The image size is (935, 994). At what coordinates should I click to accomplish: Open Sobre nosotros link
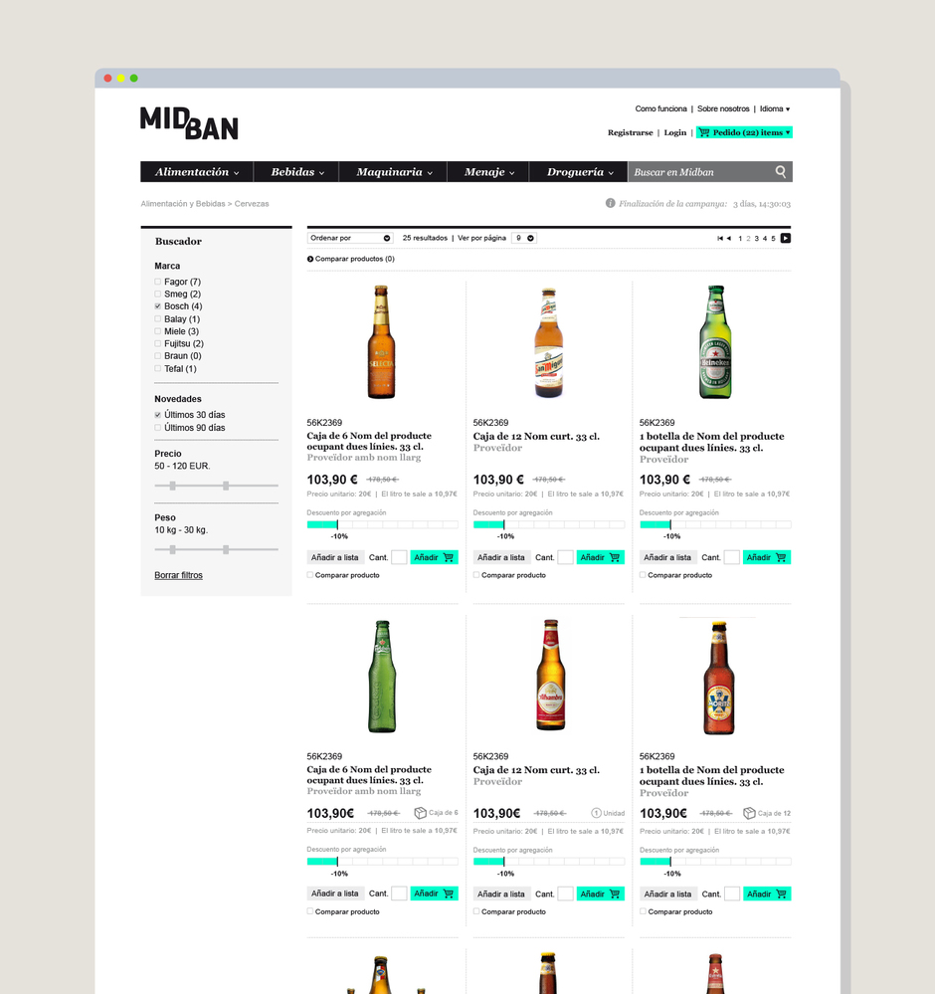723,109
